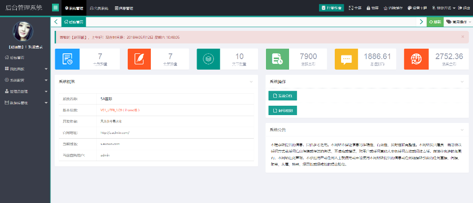Collapse the 系统概览 panel chevron

coord(251,82)
